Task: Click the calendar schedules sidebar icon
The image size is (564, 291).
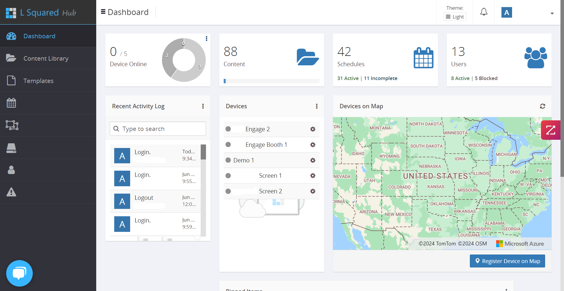Action: click(11, 103)
